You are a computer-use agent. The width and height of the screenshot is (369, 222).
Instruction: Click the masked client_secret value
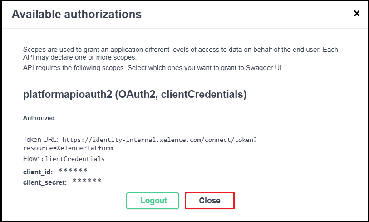(87, 182)
